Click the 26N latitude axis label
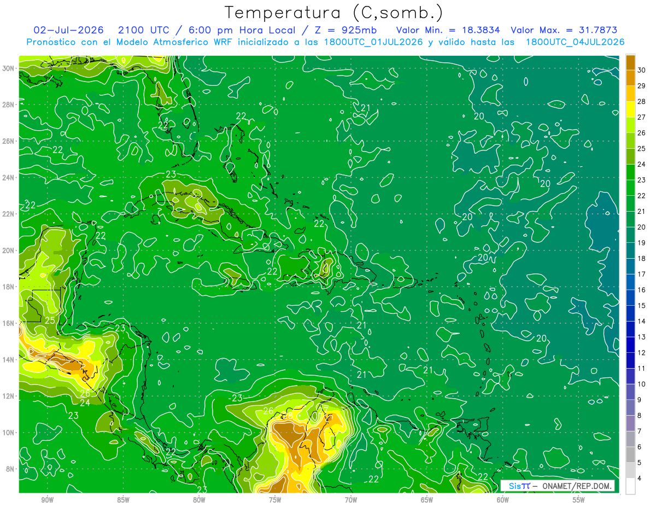656x507 pixels. point(8,141)
